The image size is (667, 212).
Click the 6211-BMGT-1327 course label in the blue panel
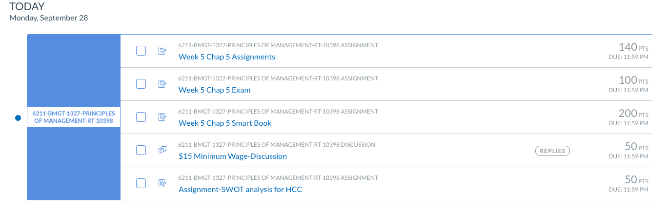point(74,117)
